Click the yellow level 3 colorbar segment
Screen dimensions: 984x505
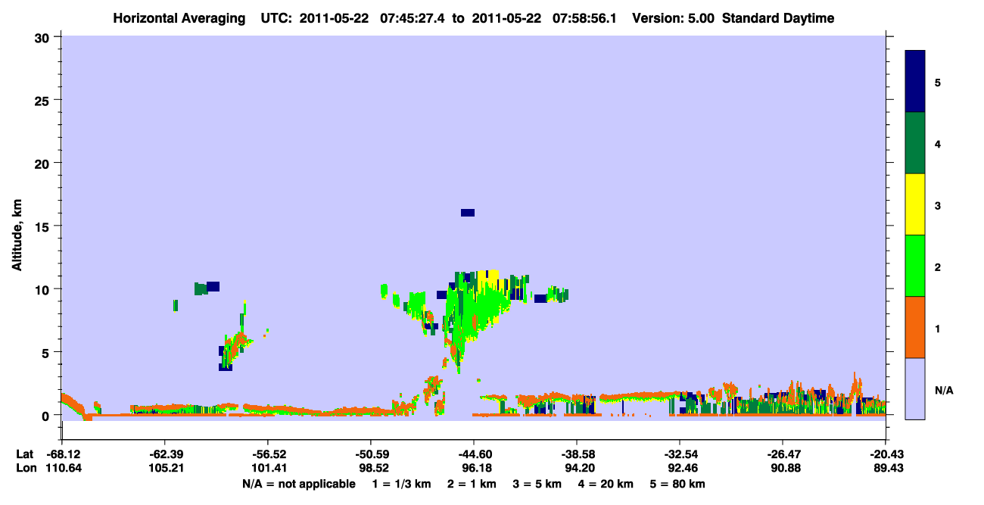915,204
